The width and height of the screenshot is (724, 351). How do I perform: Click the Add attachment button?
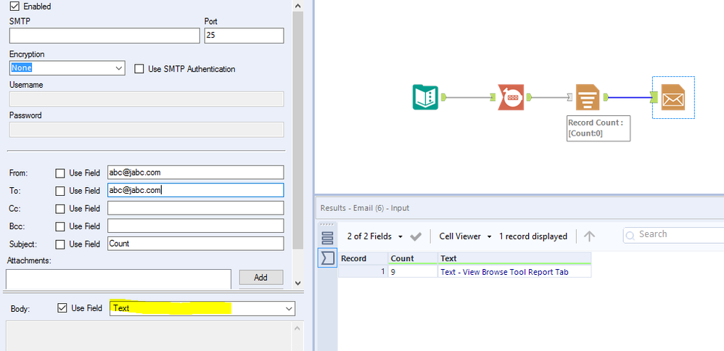(x=261, y=278)
